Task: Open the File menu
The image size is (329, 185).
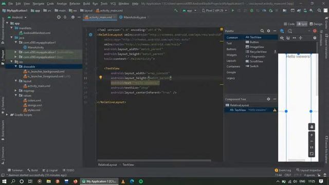Action: tap(10, 4)
